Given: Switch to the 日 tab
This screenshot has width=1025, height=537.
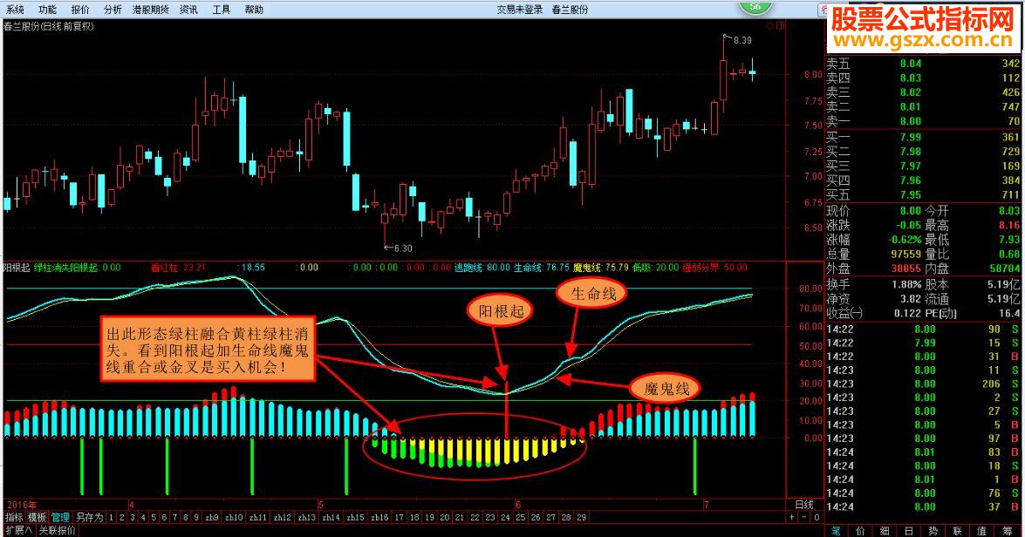Looking at the screenshot, I should 909,531.
